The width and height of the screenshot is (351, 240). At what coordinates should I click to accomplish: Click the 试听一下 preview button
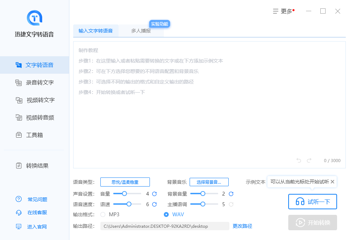[x=312, y=202]
